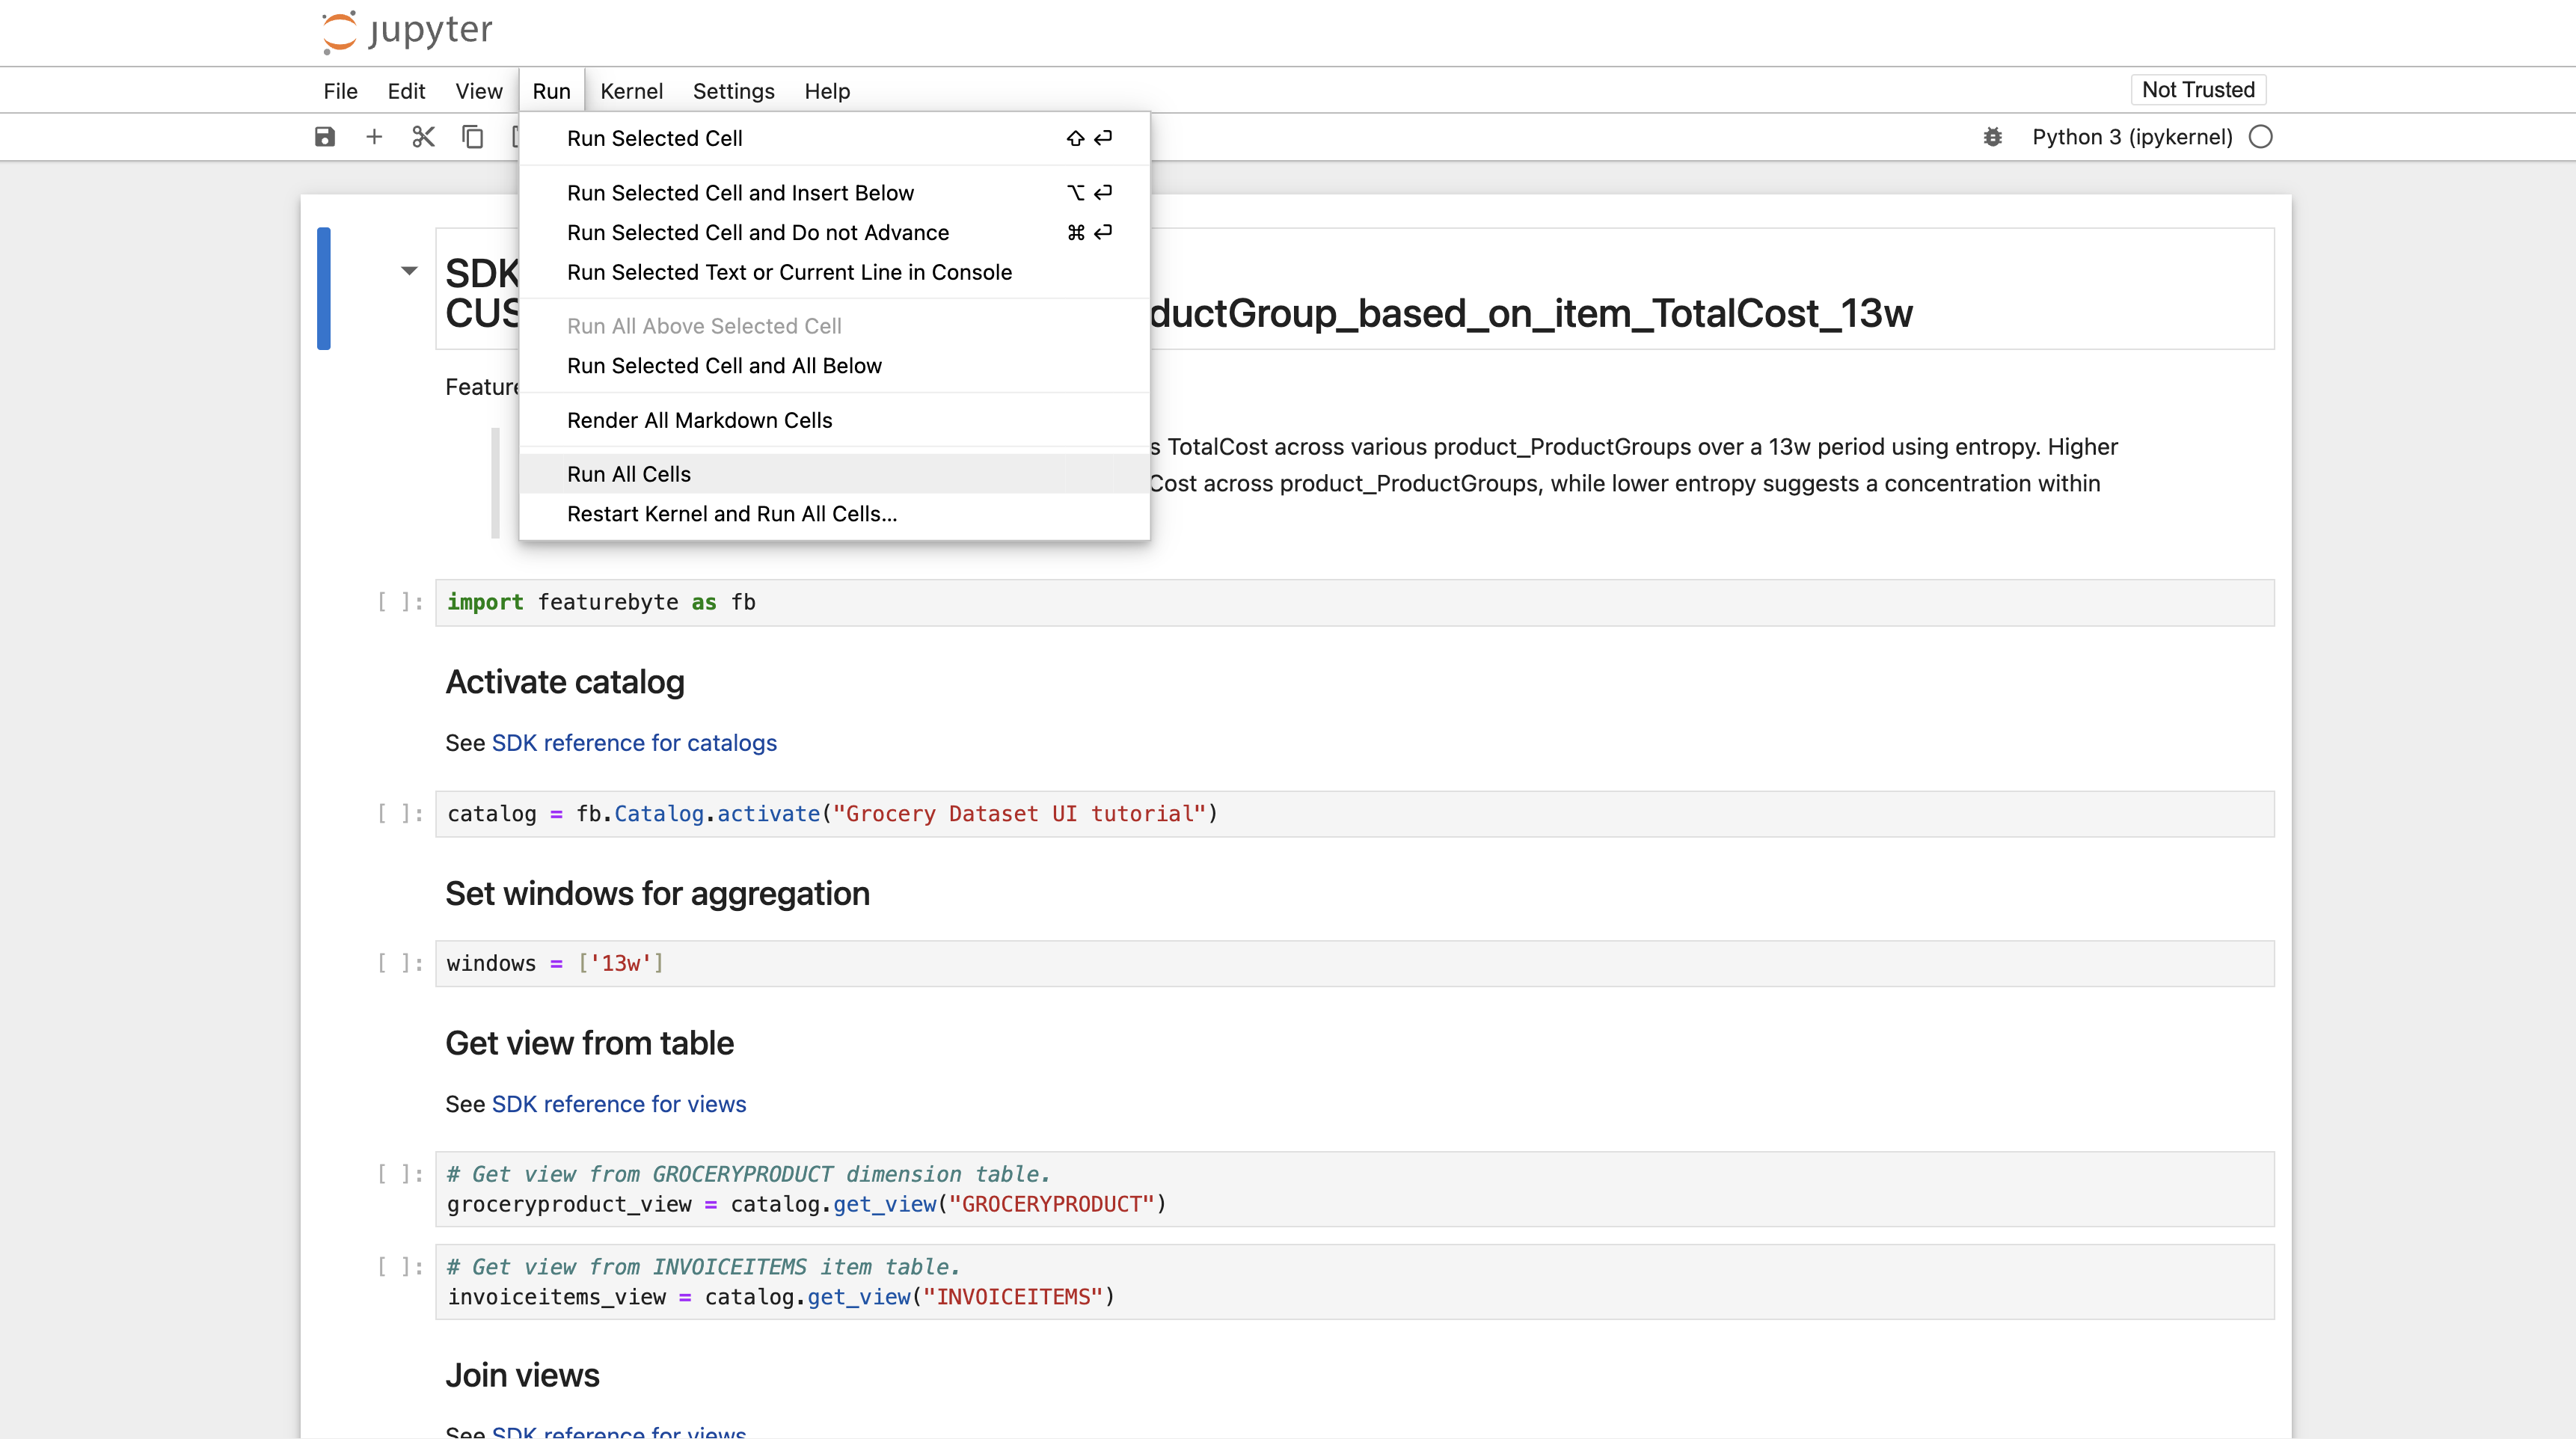The height and width of the screenshot is (1439, 2576).
Task: Choose Run Selected Text or Current Line in Console
Action: 835,272
